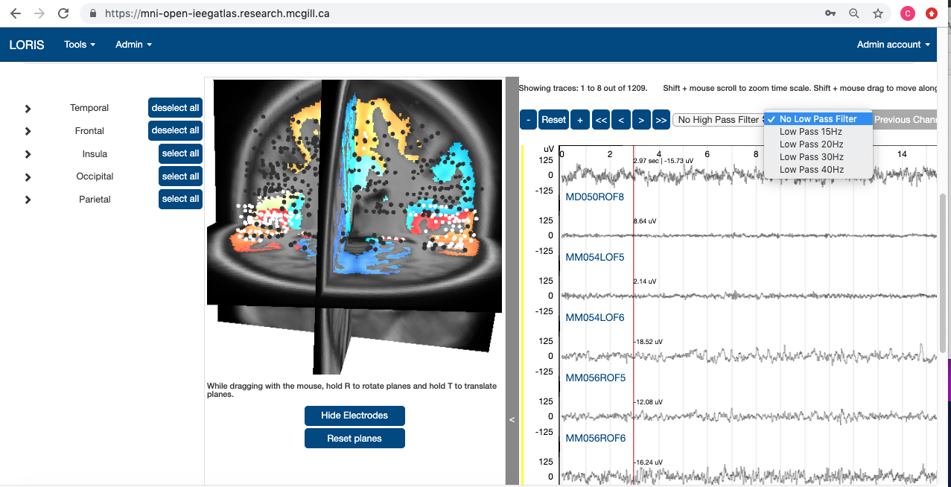951x487 pixels.
Task: Expand the Occipital region chevron
Action: (x=28, y=177)
